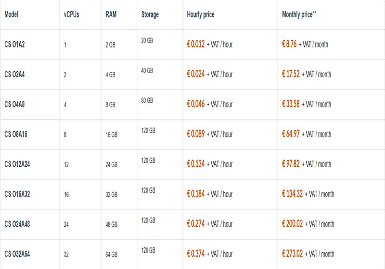
Task: Select the CS O8A16 model name
Action: 16,134
